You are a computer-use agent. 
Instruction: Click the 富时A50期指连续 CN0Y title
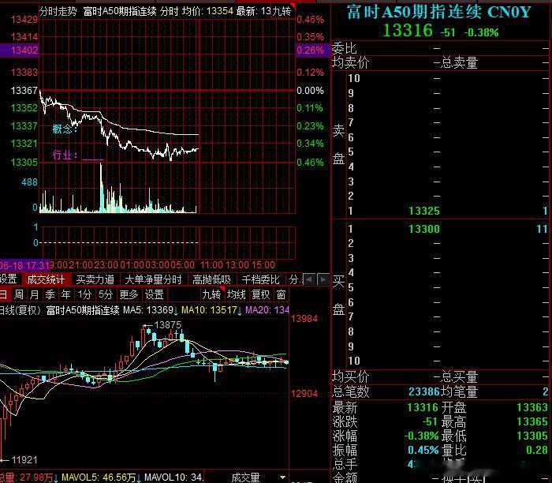(x=438, y=12)
